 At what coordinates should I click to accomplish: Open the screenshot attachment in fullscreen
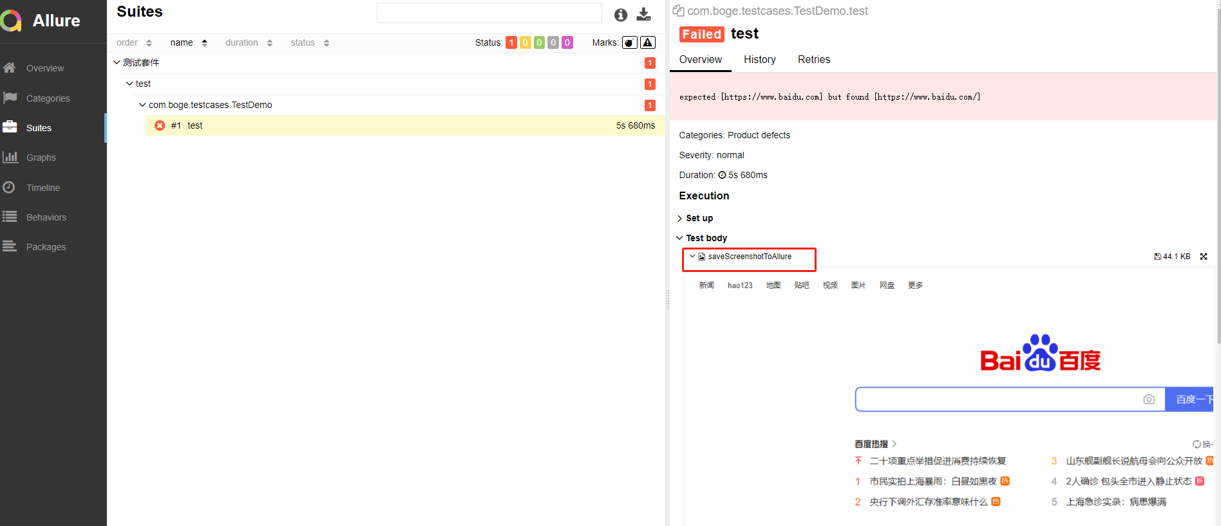point(1204,257)
